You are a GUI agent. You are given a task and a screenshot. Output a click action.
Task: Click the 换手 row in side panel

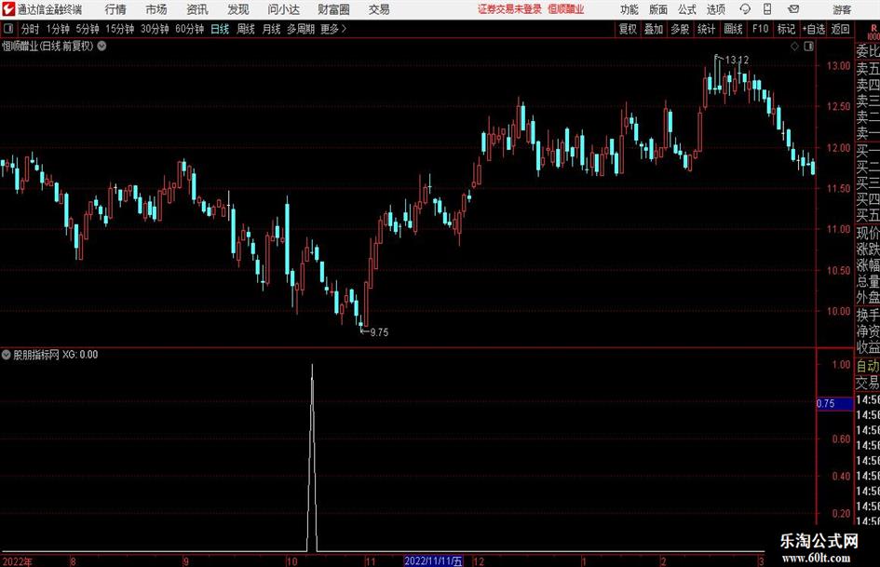click(868, 315)
